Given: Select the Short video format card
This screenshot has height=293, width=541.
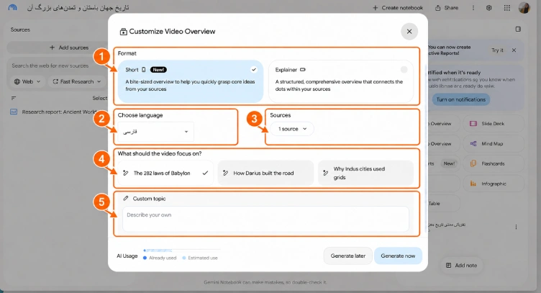Looking at the screenshot, I should [191, 81].
